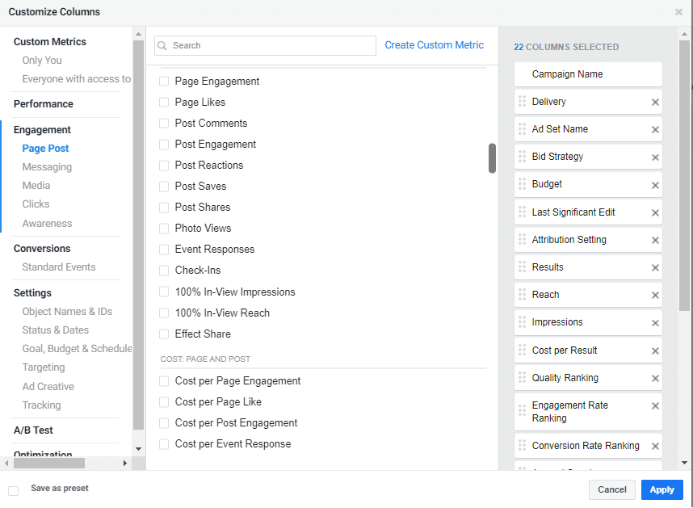Remove the Cost per Result column
Image resolution: width=693 pixels, height=508 pixels.
(655, 351)
